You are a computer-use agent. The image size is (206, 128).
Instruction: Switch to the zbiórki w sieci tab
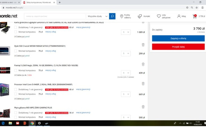[9, 2]
